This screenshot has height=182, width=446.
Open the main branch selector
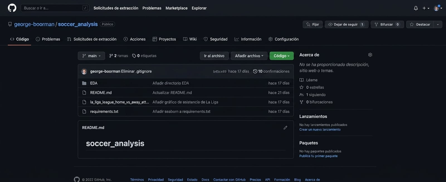coord(91,56)
